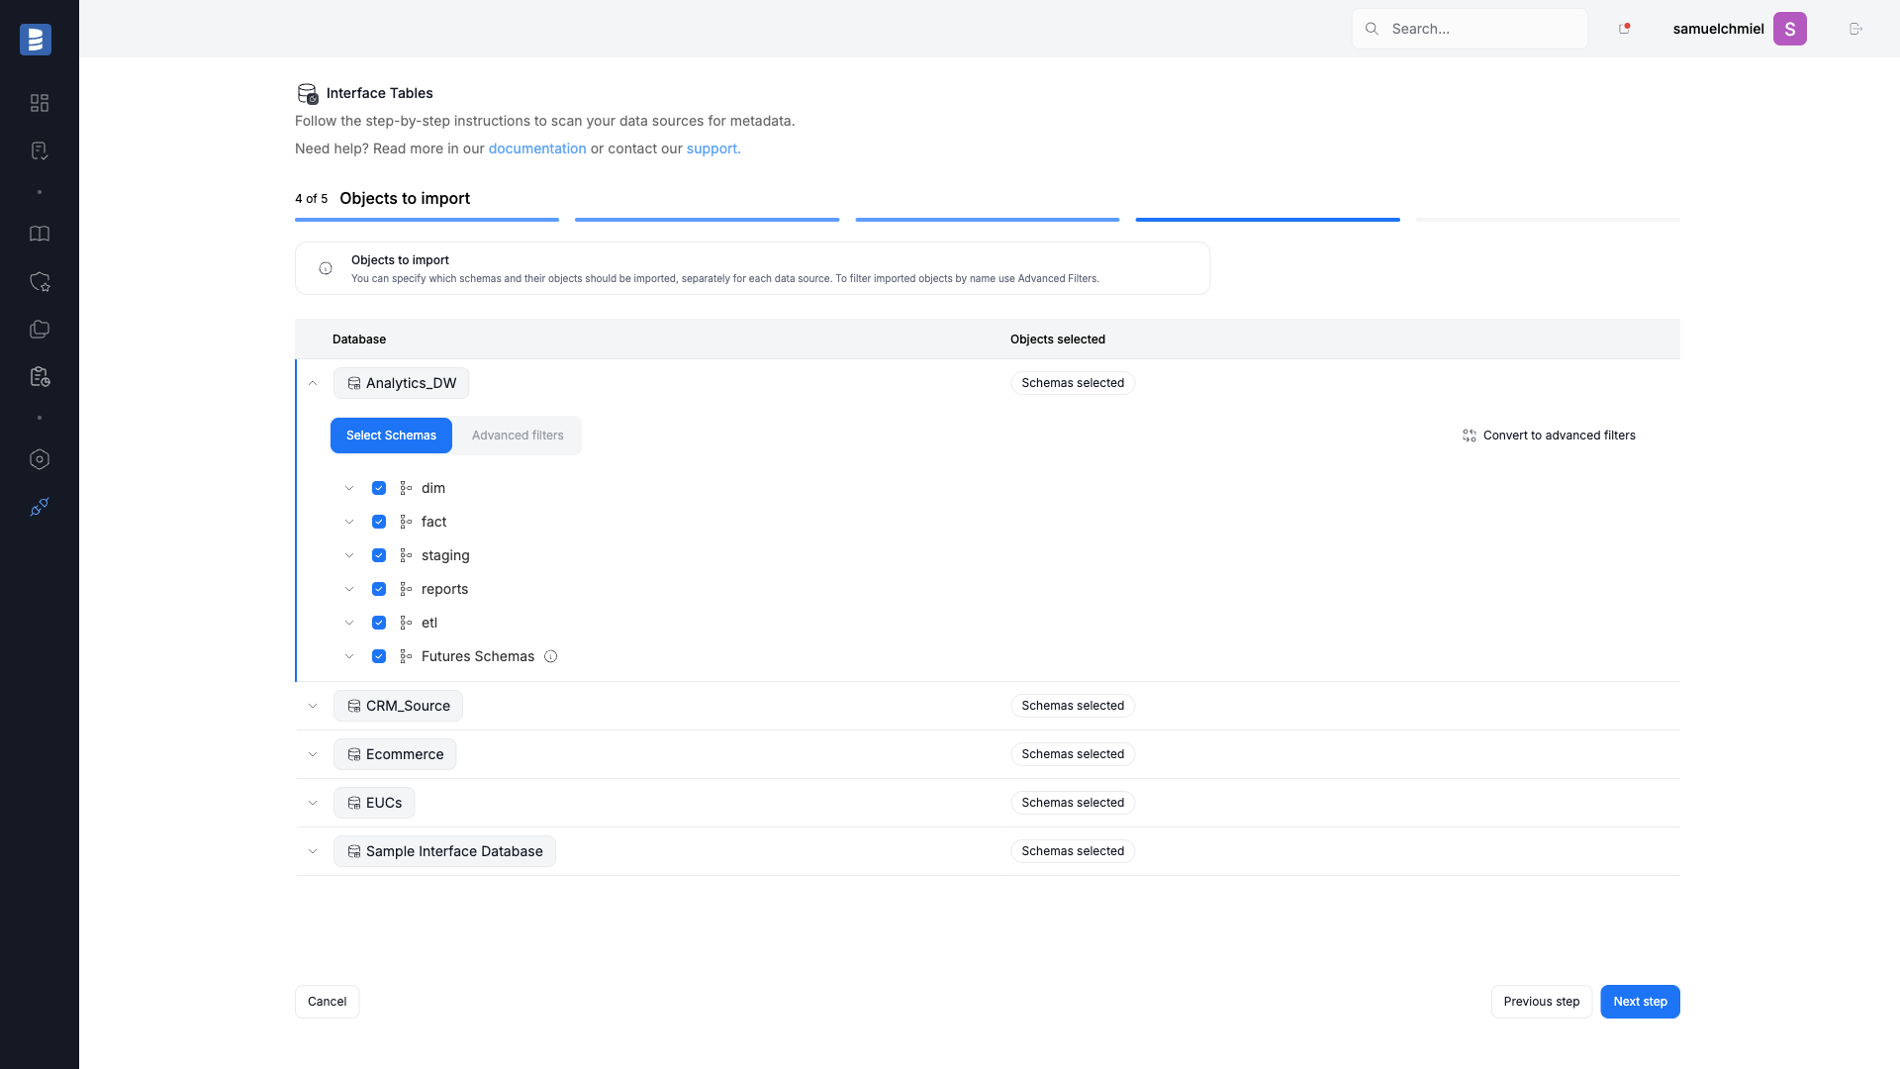Image resolution: width=1900 pixels, height=1069 pixels.
Task: Click the Database column header
Action: tap(359, 340)
